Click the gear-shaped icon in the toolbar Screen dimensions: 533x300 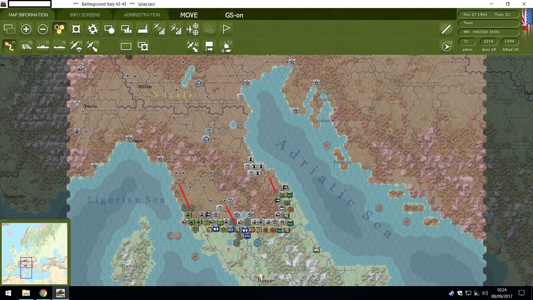93,29
